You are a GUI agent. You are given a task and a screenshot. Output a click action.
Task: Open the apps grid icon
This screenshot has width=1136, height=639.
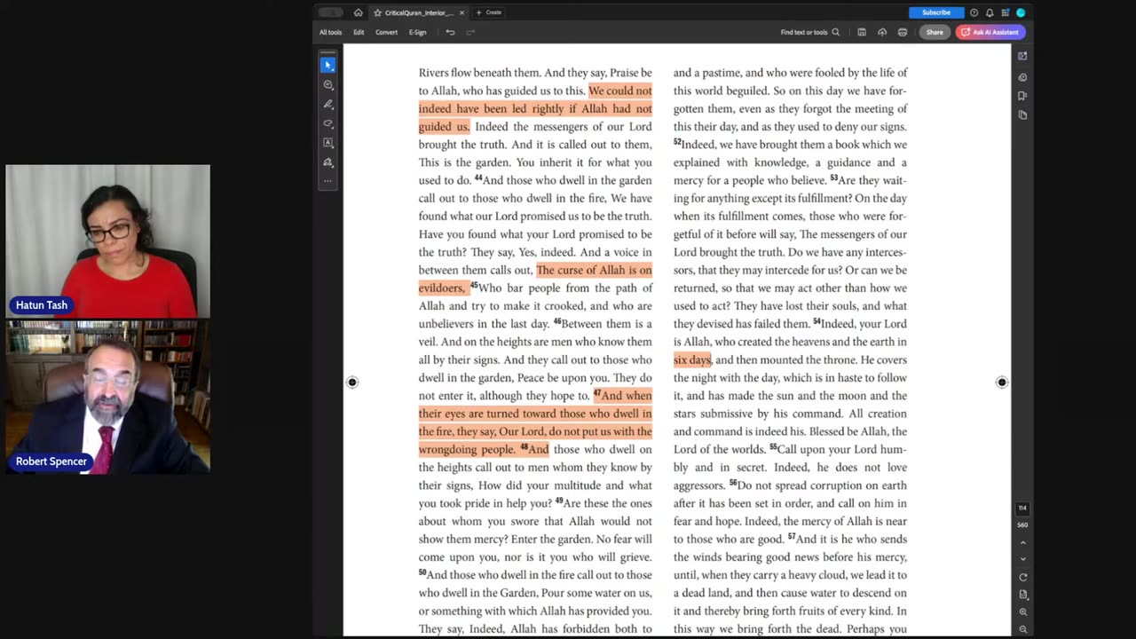pyautogui.click(x=1005, y=12)
